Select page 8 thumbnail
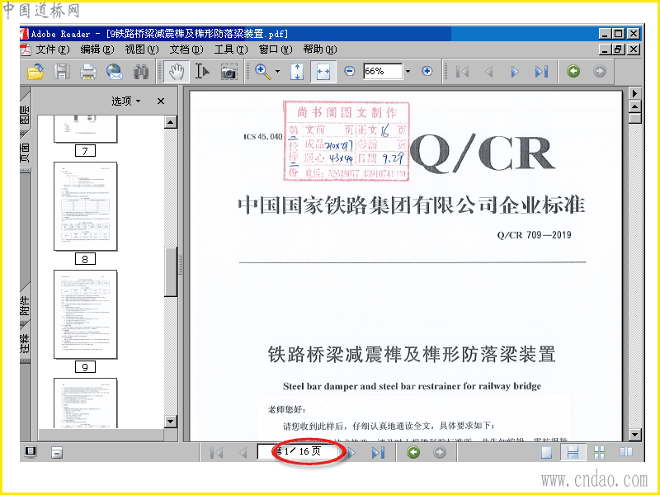This screenshot has height=495, width=660. click(86, 206)
